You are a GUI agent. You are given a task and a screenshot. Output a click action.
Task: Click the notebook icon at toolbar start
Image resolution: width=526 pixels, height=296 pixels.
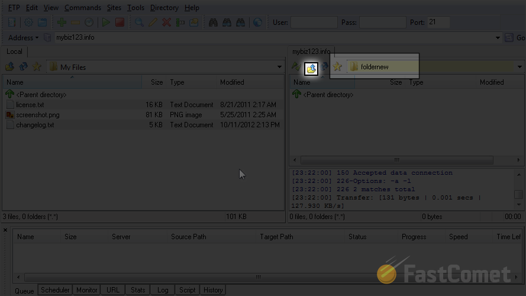tap(12, 22)
